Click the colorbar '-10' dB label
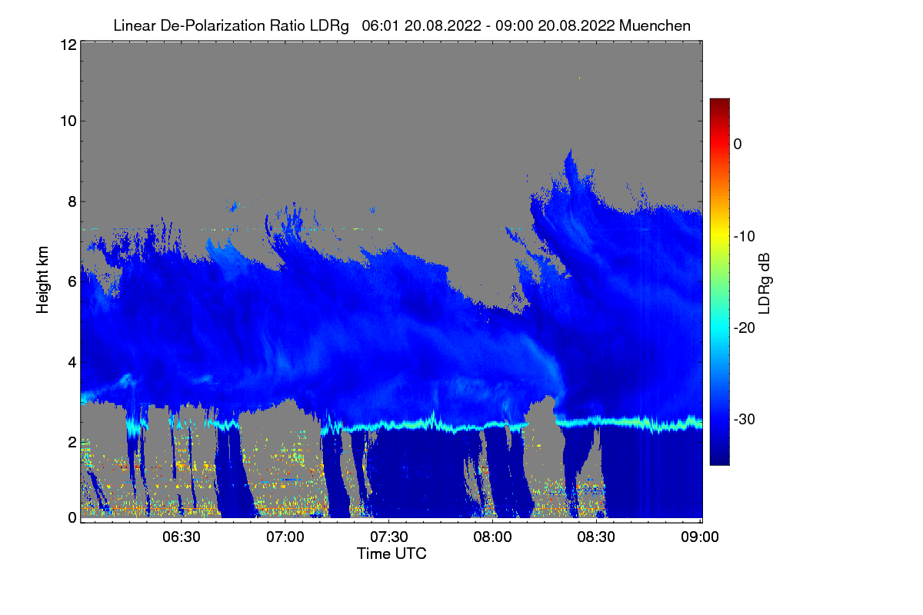The image size is (923, 615). click(x=745, y=235)
